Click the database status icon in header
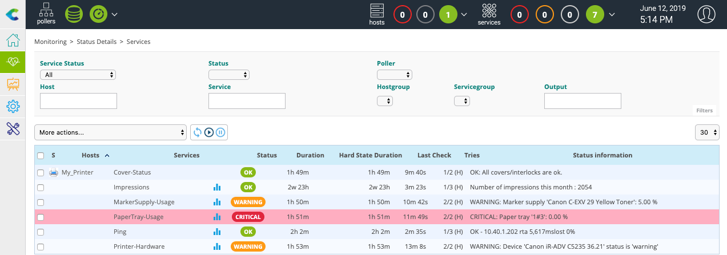Image resolution: width=727 pixels, height=255 pixels. click(73, 14)
